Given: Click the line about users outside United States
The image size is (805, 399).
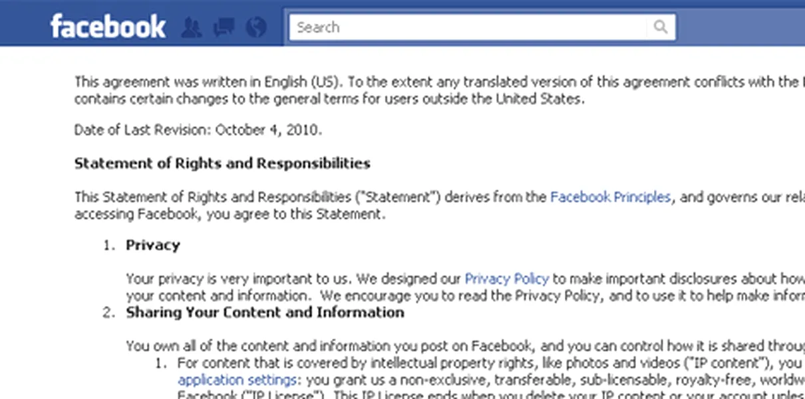Looking at the screenshot, I should coord(329,99).
